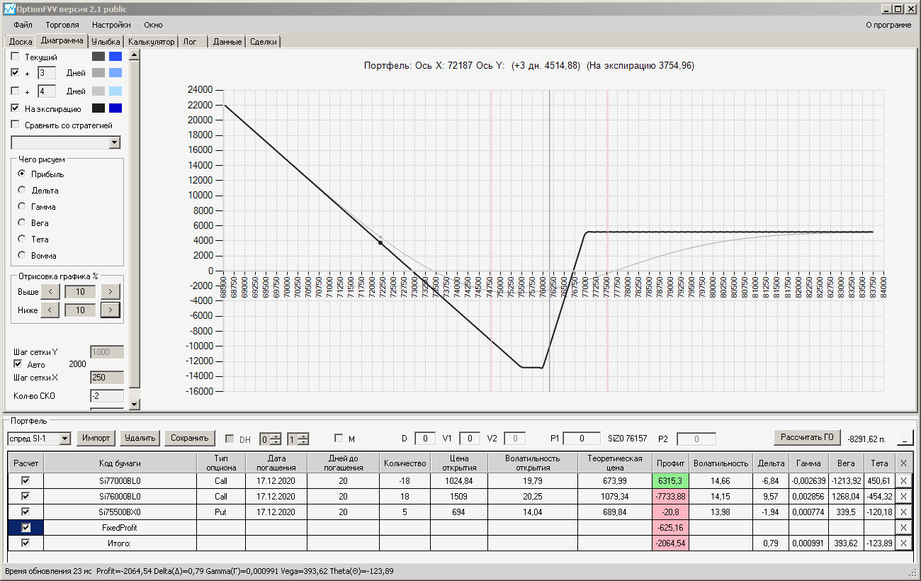The width and height of the screenshot is (921, 581).
Task: Click the left panel scroll down arrow
Action: [134, 405]
